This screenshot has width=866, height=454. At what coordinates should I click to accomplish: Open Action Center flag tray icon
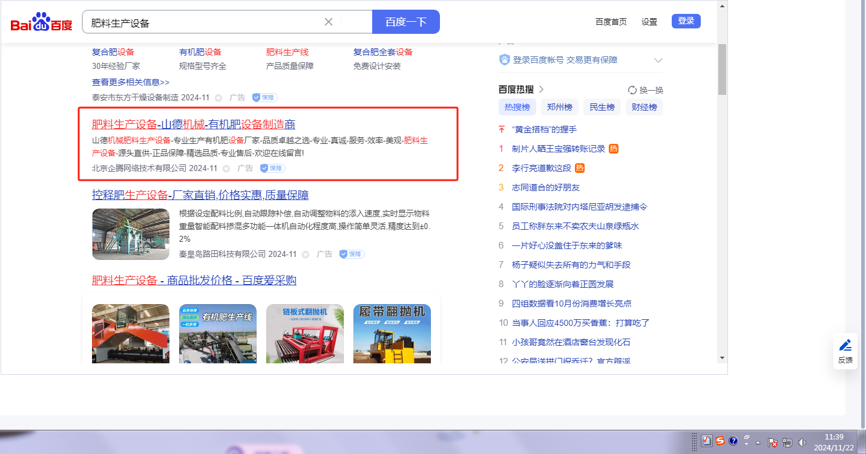click(773, 442)
